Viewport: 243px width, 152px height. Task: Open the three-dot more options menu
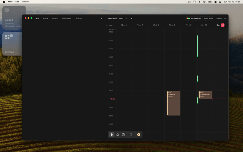pyautogui.click(x=225, y=18)
